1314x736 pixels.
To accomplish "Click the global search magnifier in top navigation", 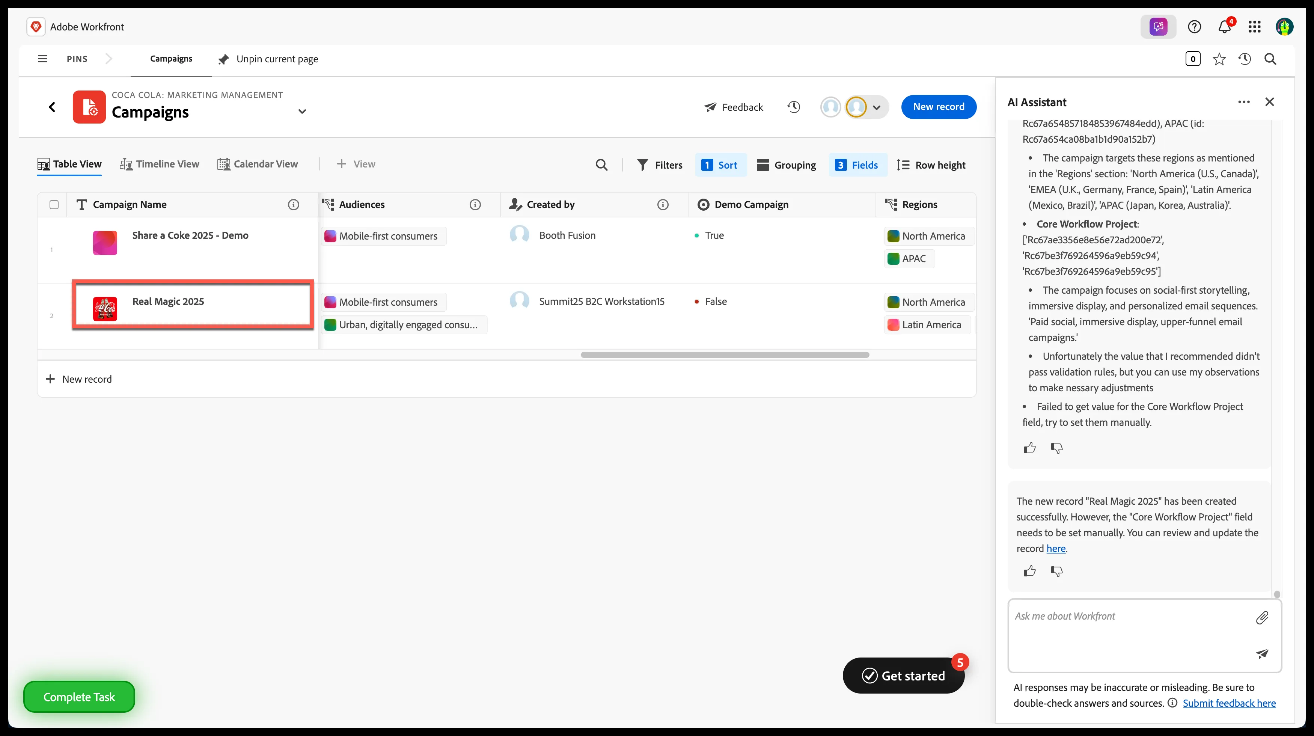I will [1270, 59].
